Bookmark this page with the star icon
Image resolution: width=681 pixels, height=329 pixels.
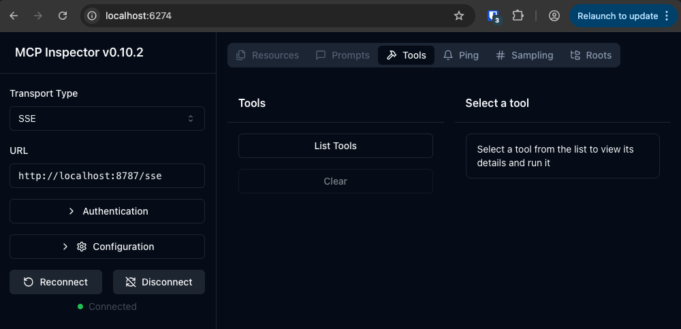click(459, 15)
